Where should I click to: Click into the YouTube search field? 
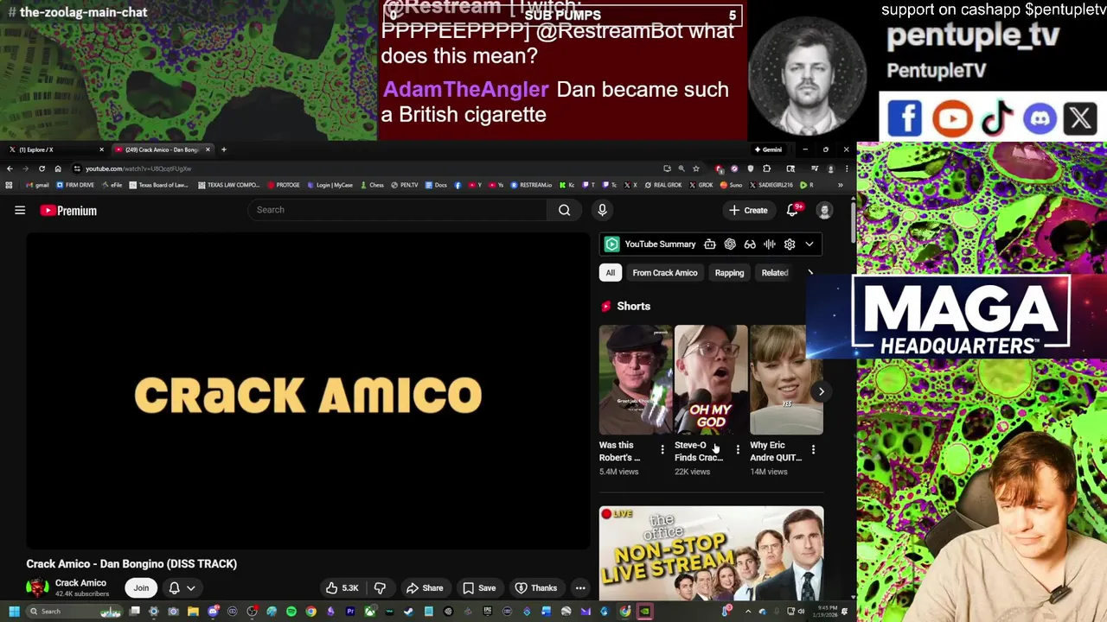pyautogui.click(x=396, y=210)
